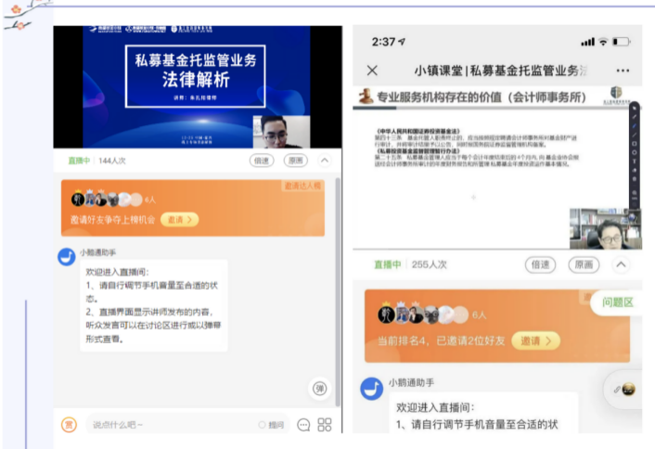The image size is (655, 449).
Task: Tap the 欢迎进入直播间 bubble in 144人次 live room
Action: coord(154,305)
